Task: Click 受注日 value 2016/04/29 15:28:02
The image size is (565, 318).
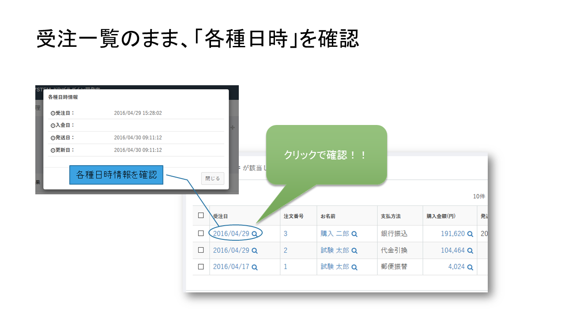Action: [x=138, y=113]
